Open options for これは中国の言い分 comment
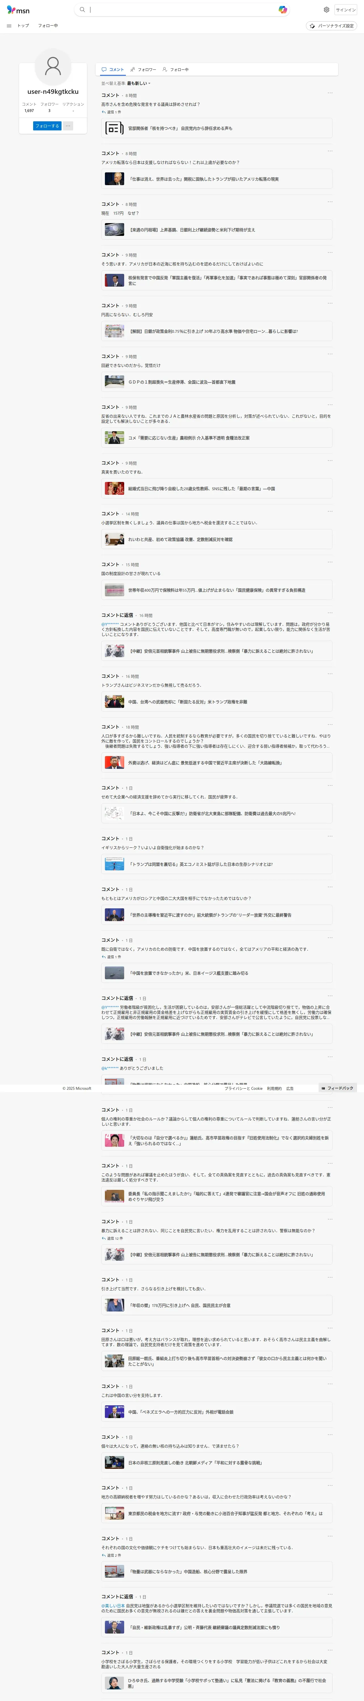 (x=330, y=1385)
